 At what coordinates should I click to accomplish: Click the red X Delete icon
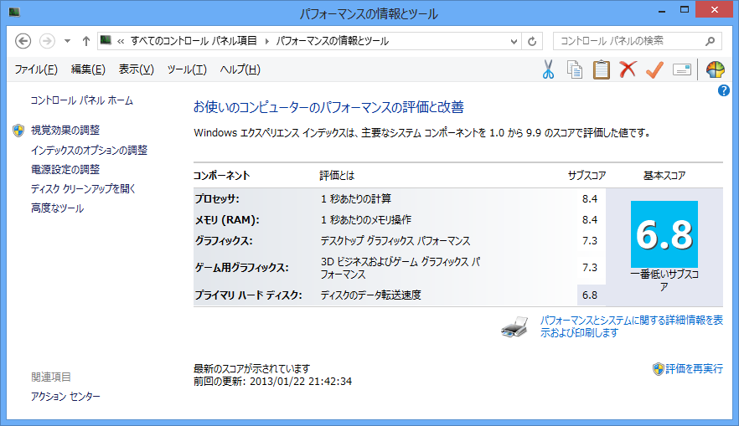point(628,69)
